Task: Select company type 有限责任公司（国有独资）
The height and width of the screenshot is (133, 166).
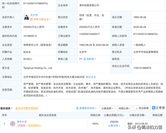Action: (38, 45)
